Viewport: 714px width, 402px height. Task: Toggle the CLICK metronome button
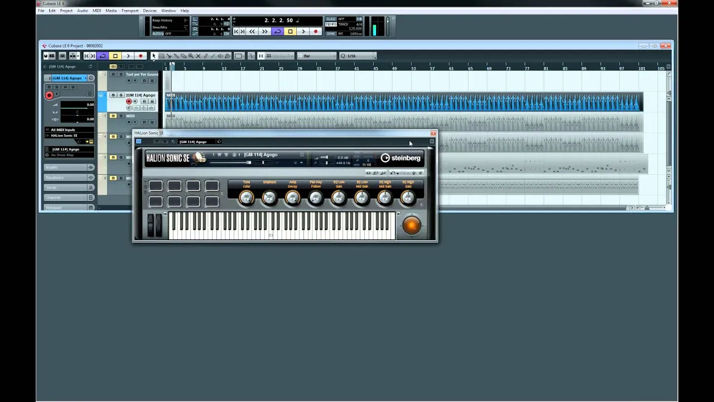[331, 19]
